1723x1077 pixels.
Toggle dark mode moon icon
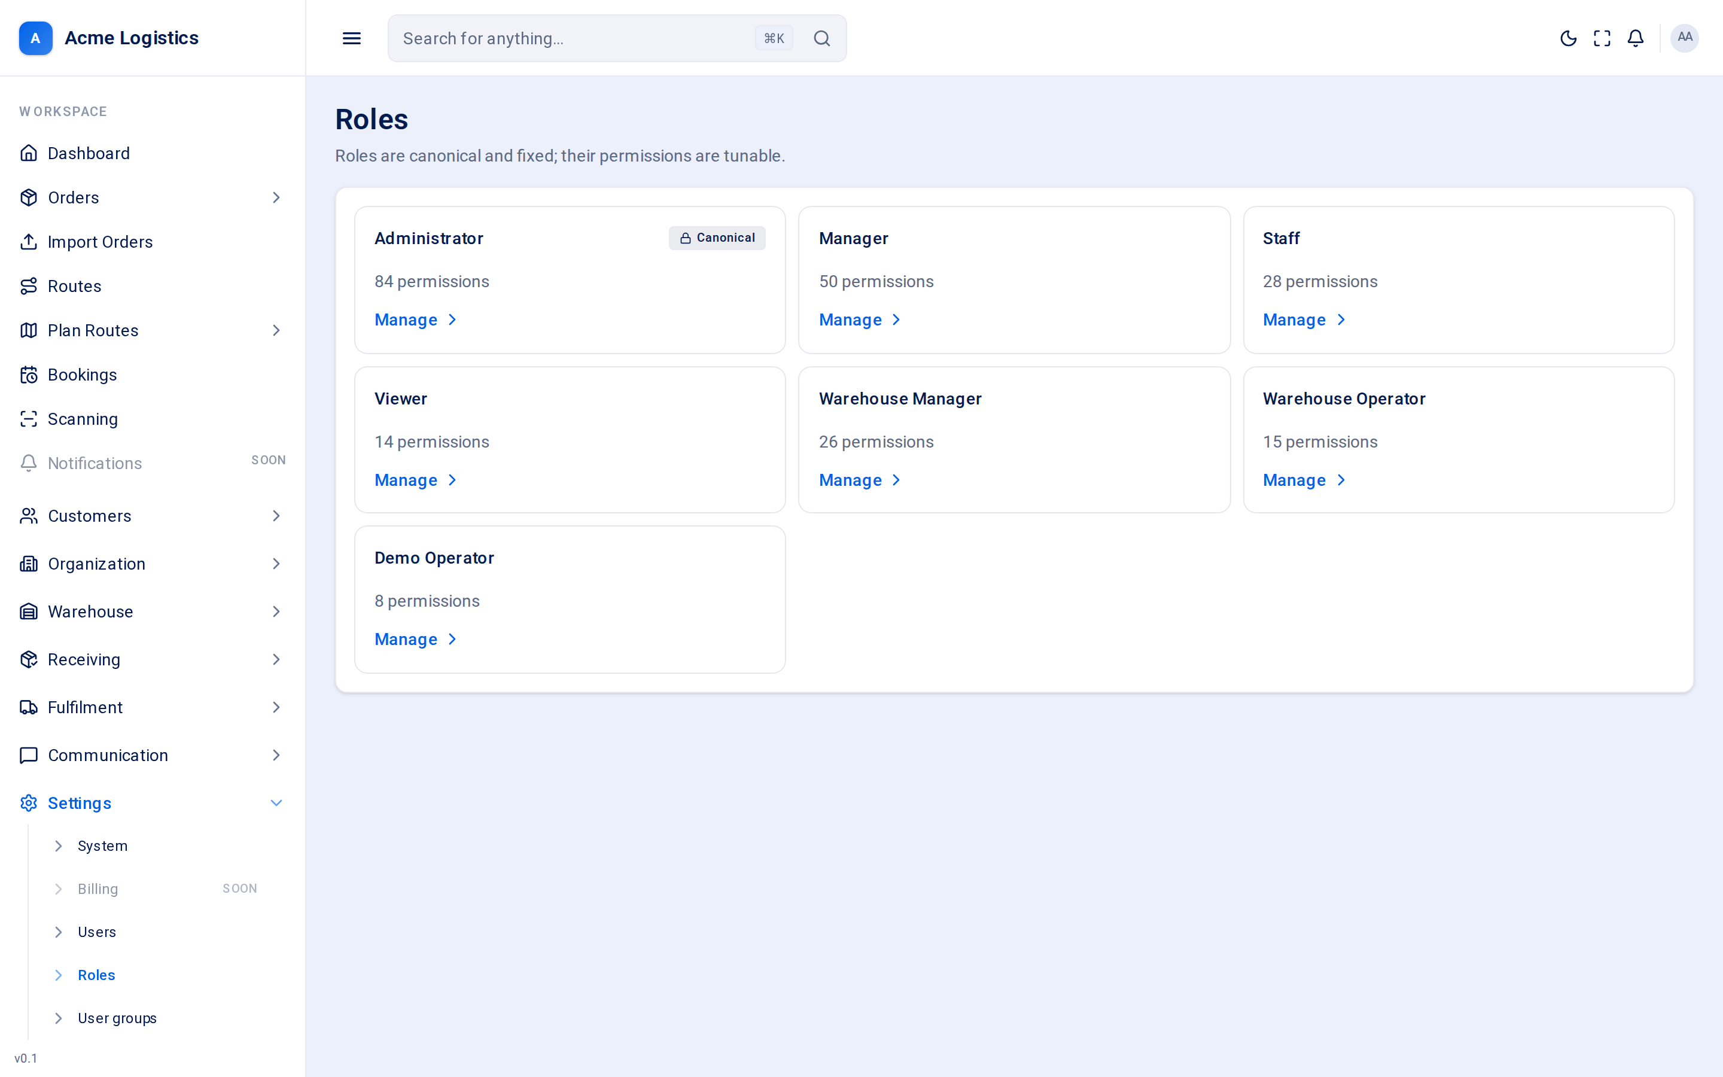click(x=1568, y=38)
